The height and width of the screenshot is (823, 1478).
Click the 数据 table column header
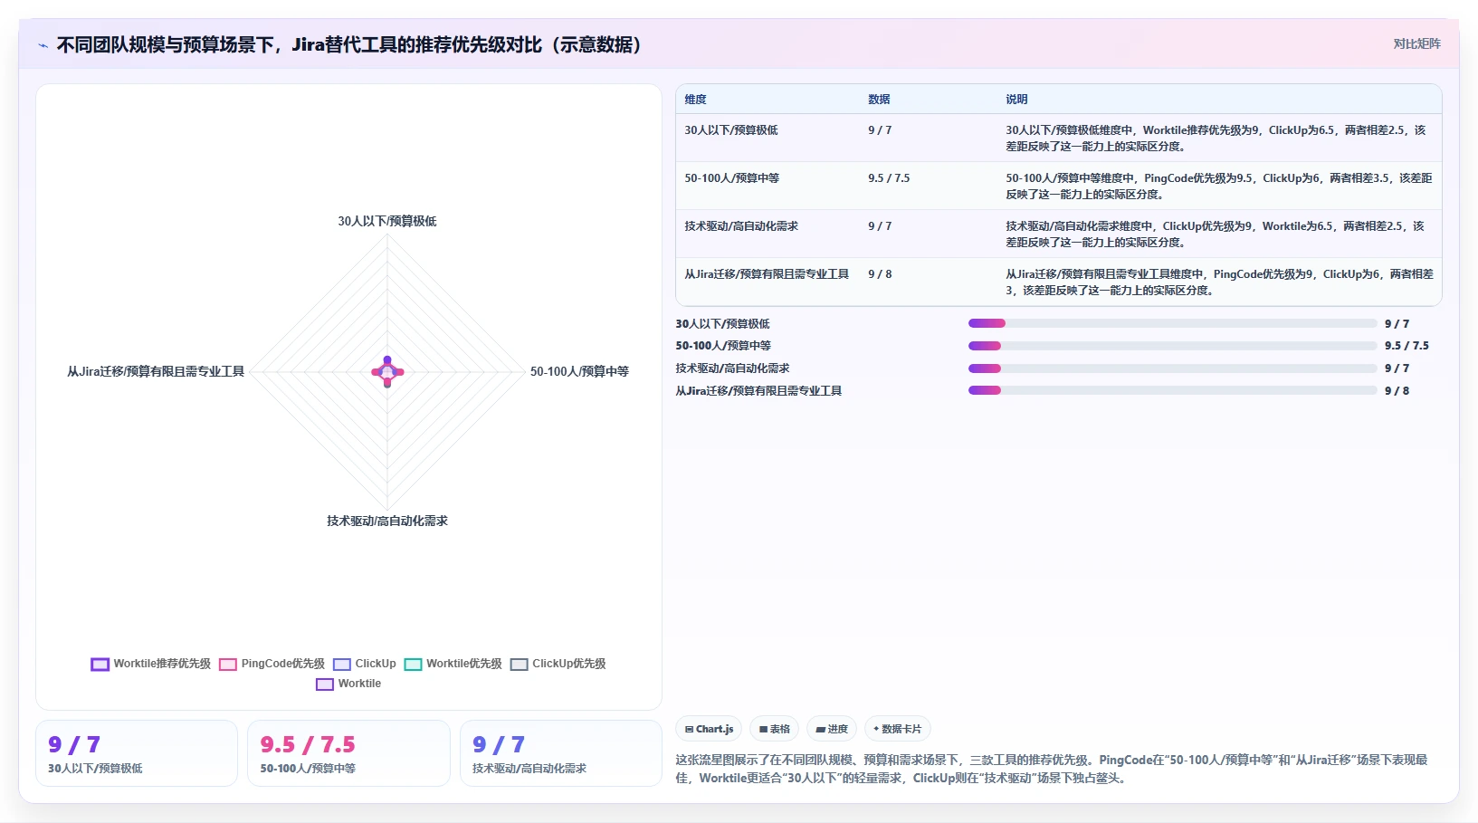coord(879,100)
